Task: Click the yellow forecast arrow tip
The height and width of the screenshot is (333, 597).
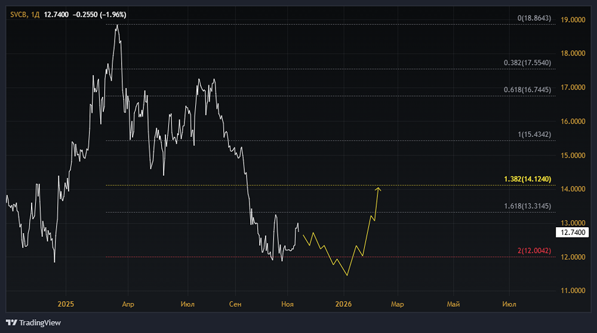Action: pos(378,188)
